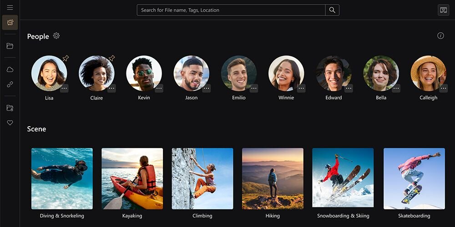Click the name label "Bella"

click(381, 98)
